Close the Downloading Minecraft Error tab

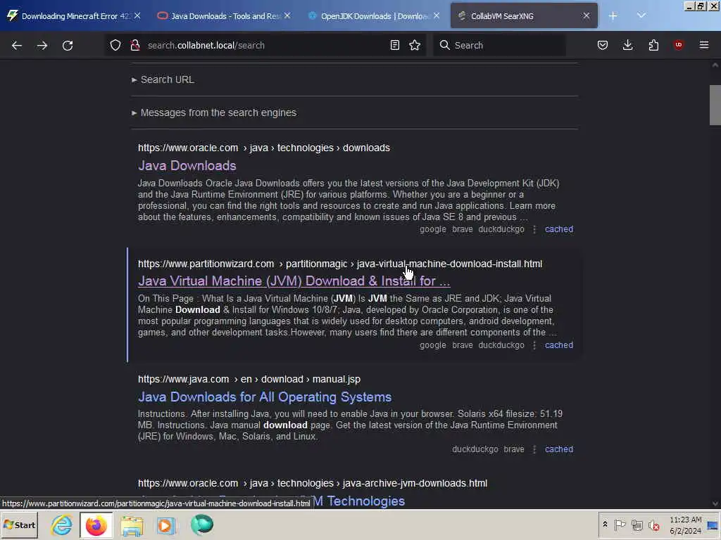click(x=137, y=16)
